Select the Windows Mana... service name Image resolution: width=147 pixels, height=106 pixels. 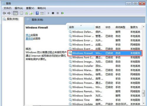(x=82, y=70)
